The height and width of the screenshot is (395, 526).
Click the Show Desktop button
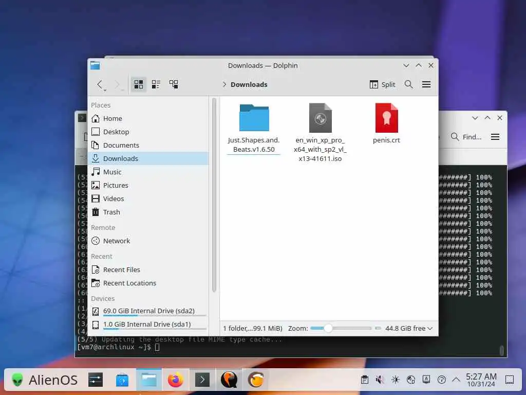click(x=510, y=380)
